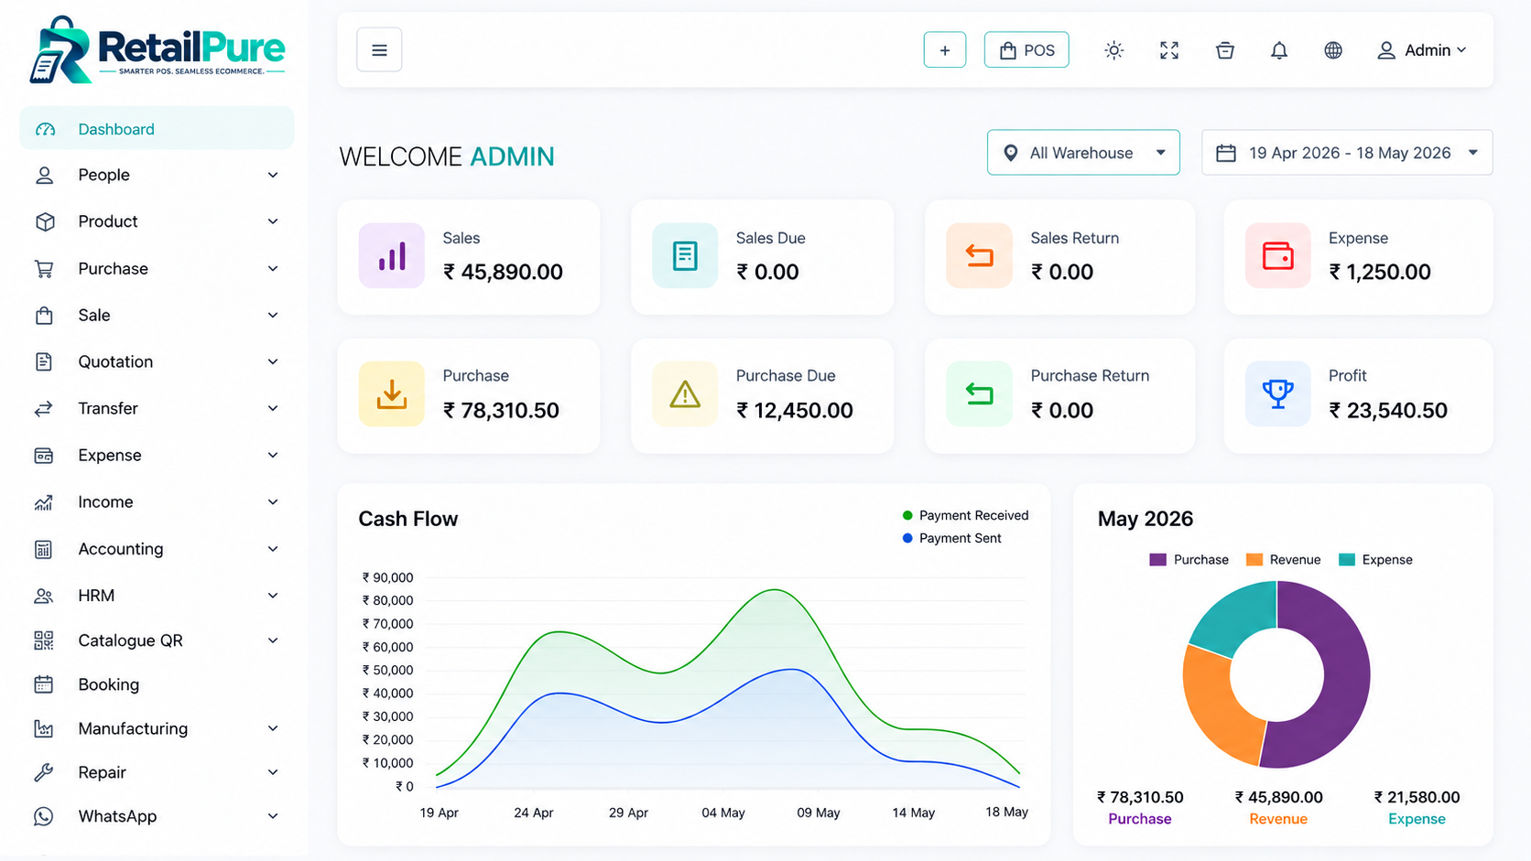Open the Admin user dropdown
Viewport: 1531px width, 861px height.
pos(1422,50)
